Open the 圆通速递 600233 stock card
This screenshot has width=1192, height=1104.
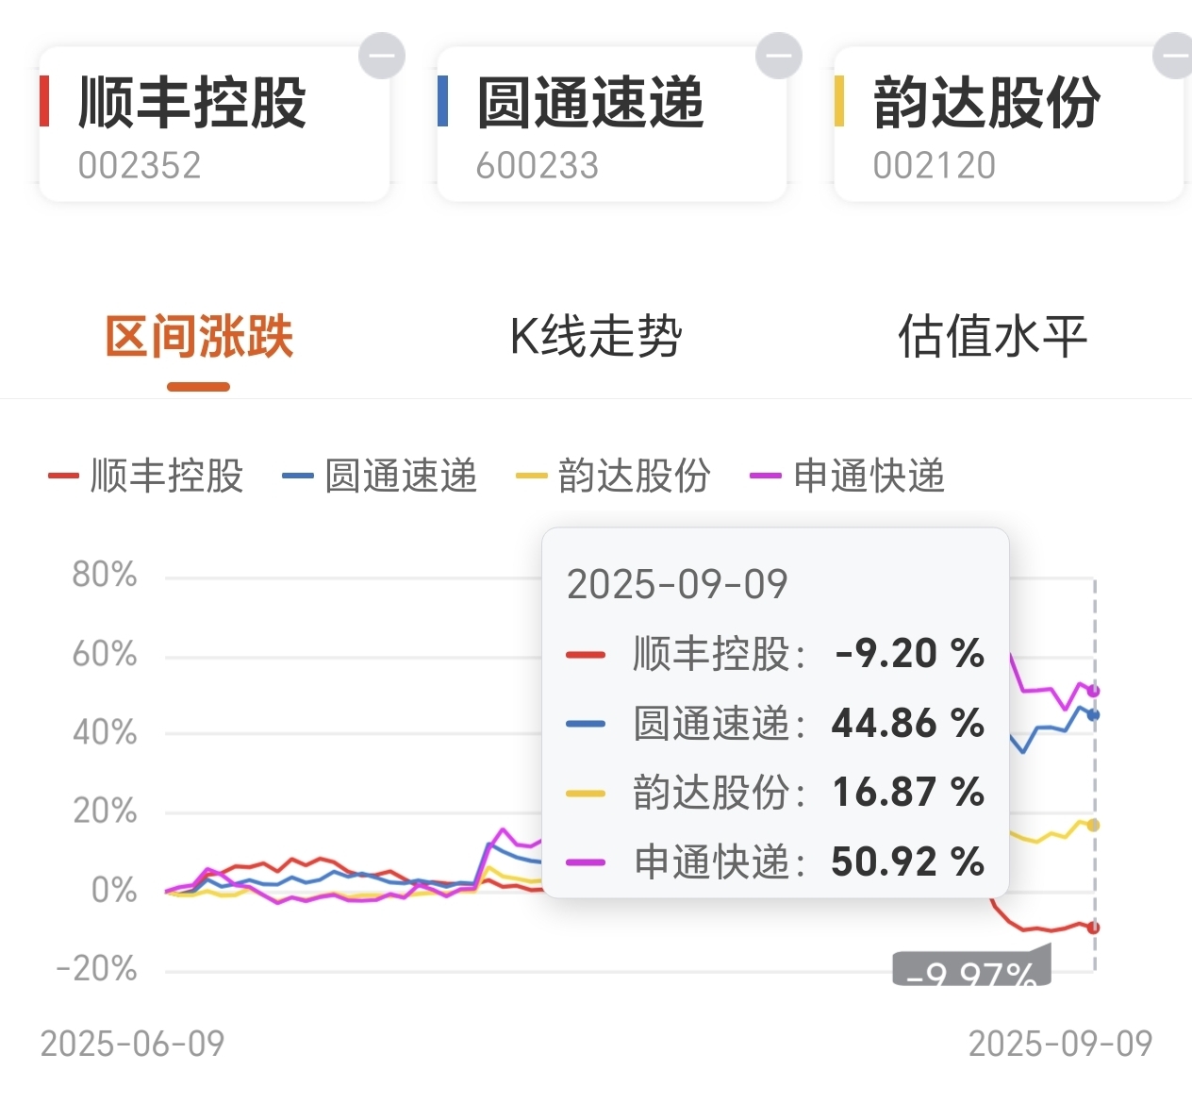611,126
